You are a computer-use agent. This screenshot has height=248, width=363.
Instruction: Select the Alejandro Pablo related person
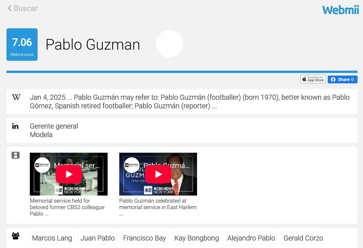tap(251, 238)
